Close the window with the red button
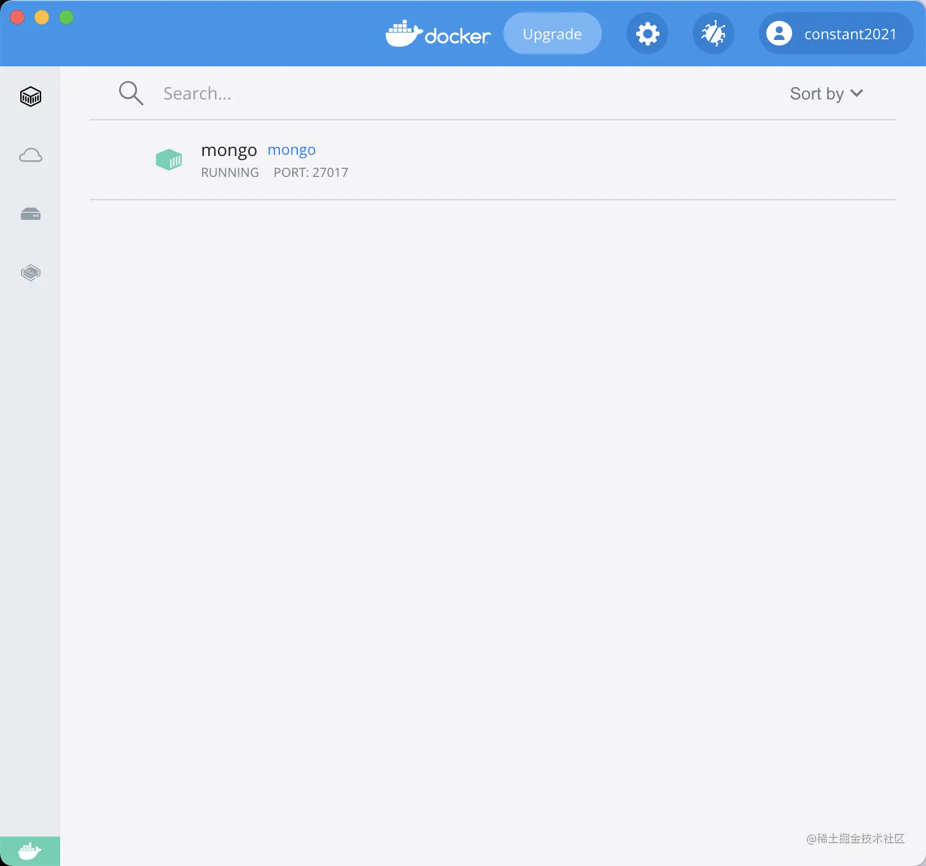926x866 pixels. click(17, 17)
